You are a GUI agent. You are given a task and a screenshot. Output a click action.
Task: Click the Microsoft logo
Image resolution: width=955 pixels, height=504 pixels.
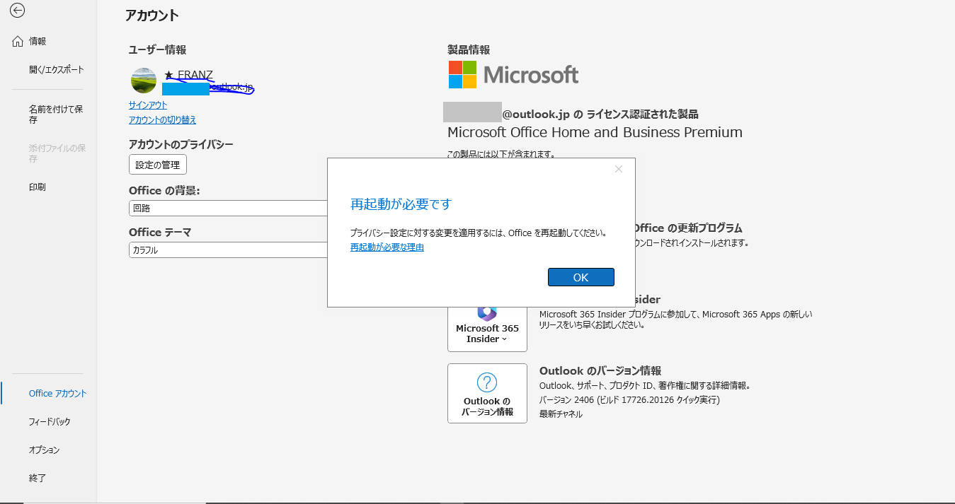(x=513, y=74)
